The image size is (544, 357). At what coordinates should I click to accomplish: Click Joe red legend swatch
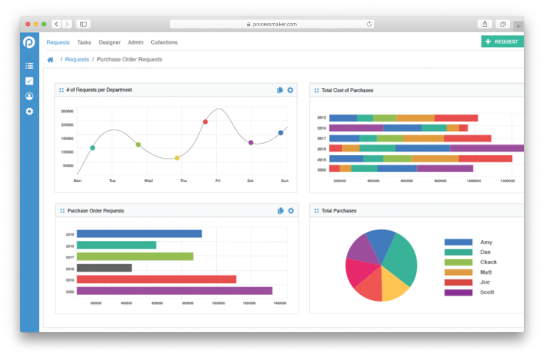458,282
